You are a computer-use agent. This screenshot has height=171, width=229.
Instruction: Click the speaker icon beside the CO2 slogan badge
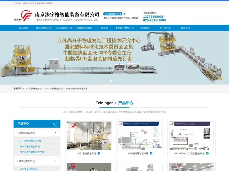tap(124, 14)
